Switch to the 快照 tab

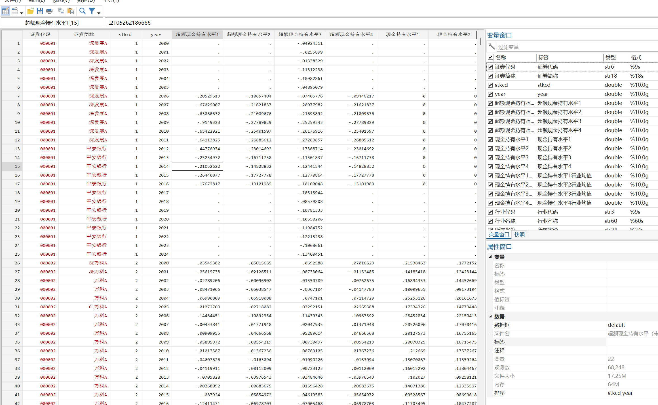click(519, 235)
